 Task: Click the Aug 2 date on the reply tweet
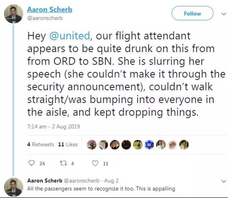[111, 181]
